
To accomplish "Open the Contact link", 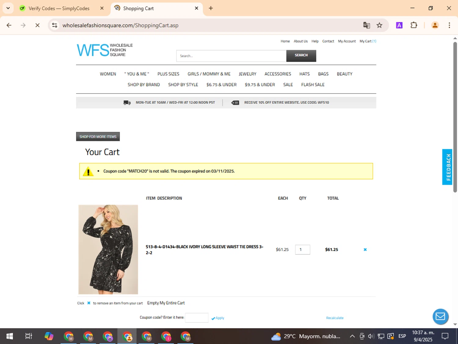I will [x=328, y=41].
